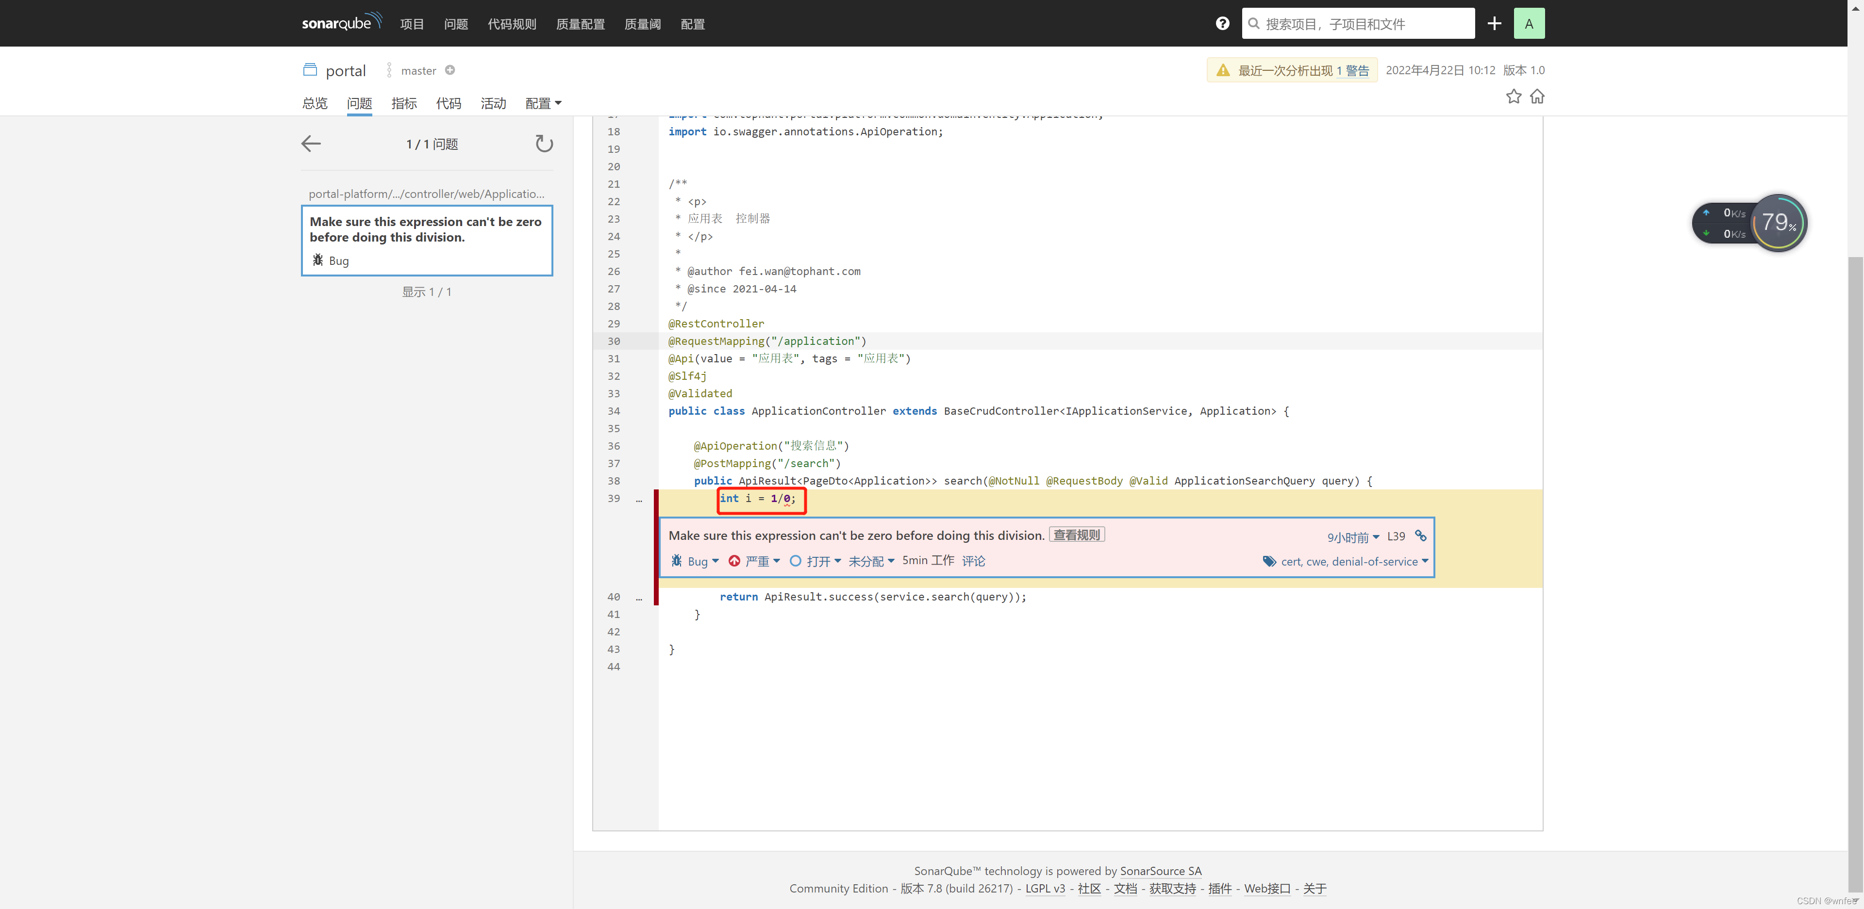Copy the issue permalink link icon
The width and height of the screenshot is (1864, 909).
coord(1420,536)
